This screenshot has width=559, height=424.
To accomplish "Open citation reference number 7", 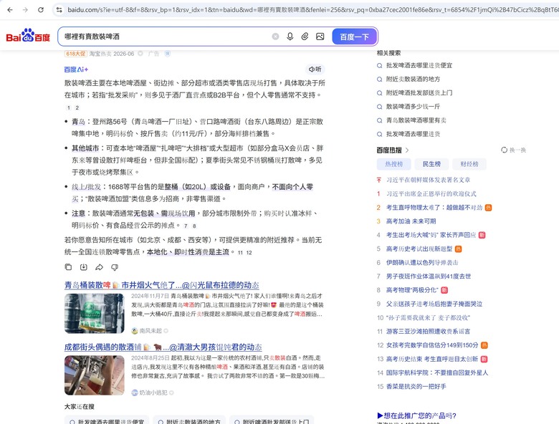I will point(186,226).
